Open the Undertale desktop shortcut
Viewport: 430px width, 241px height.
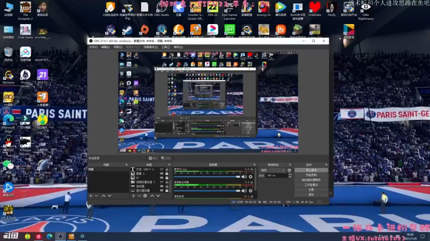point(314,9)
